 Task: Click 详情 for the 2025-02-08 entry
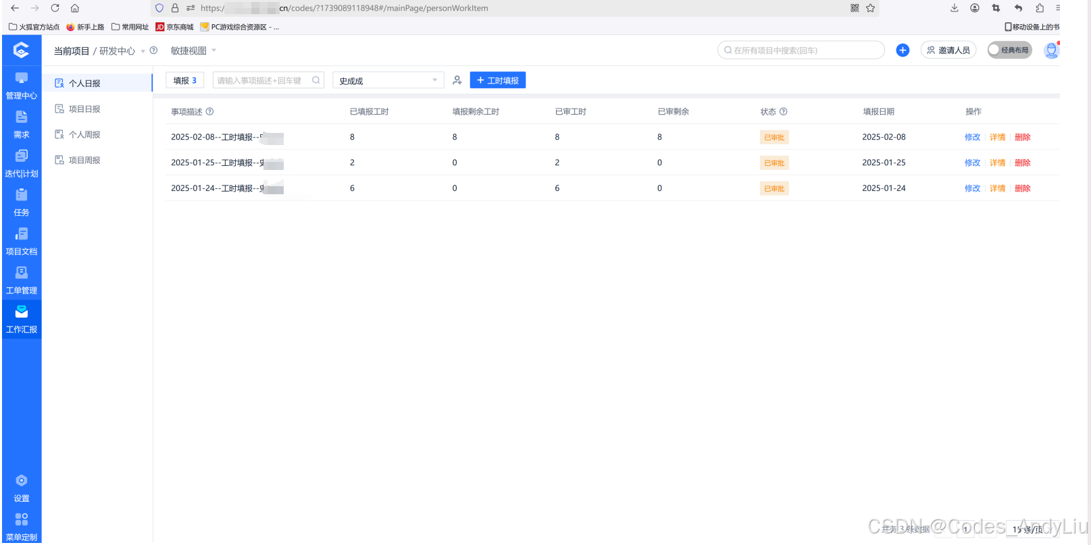click(x=997, y=137)
